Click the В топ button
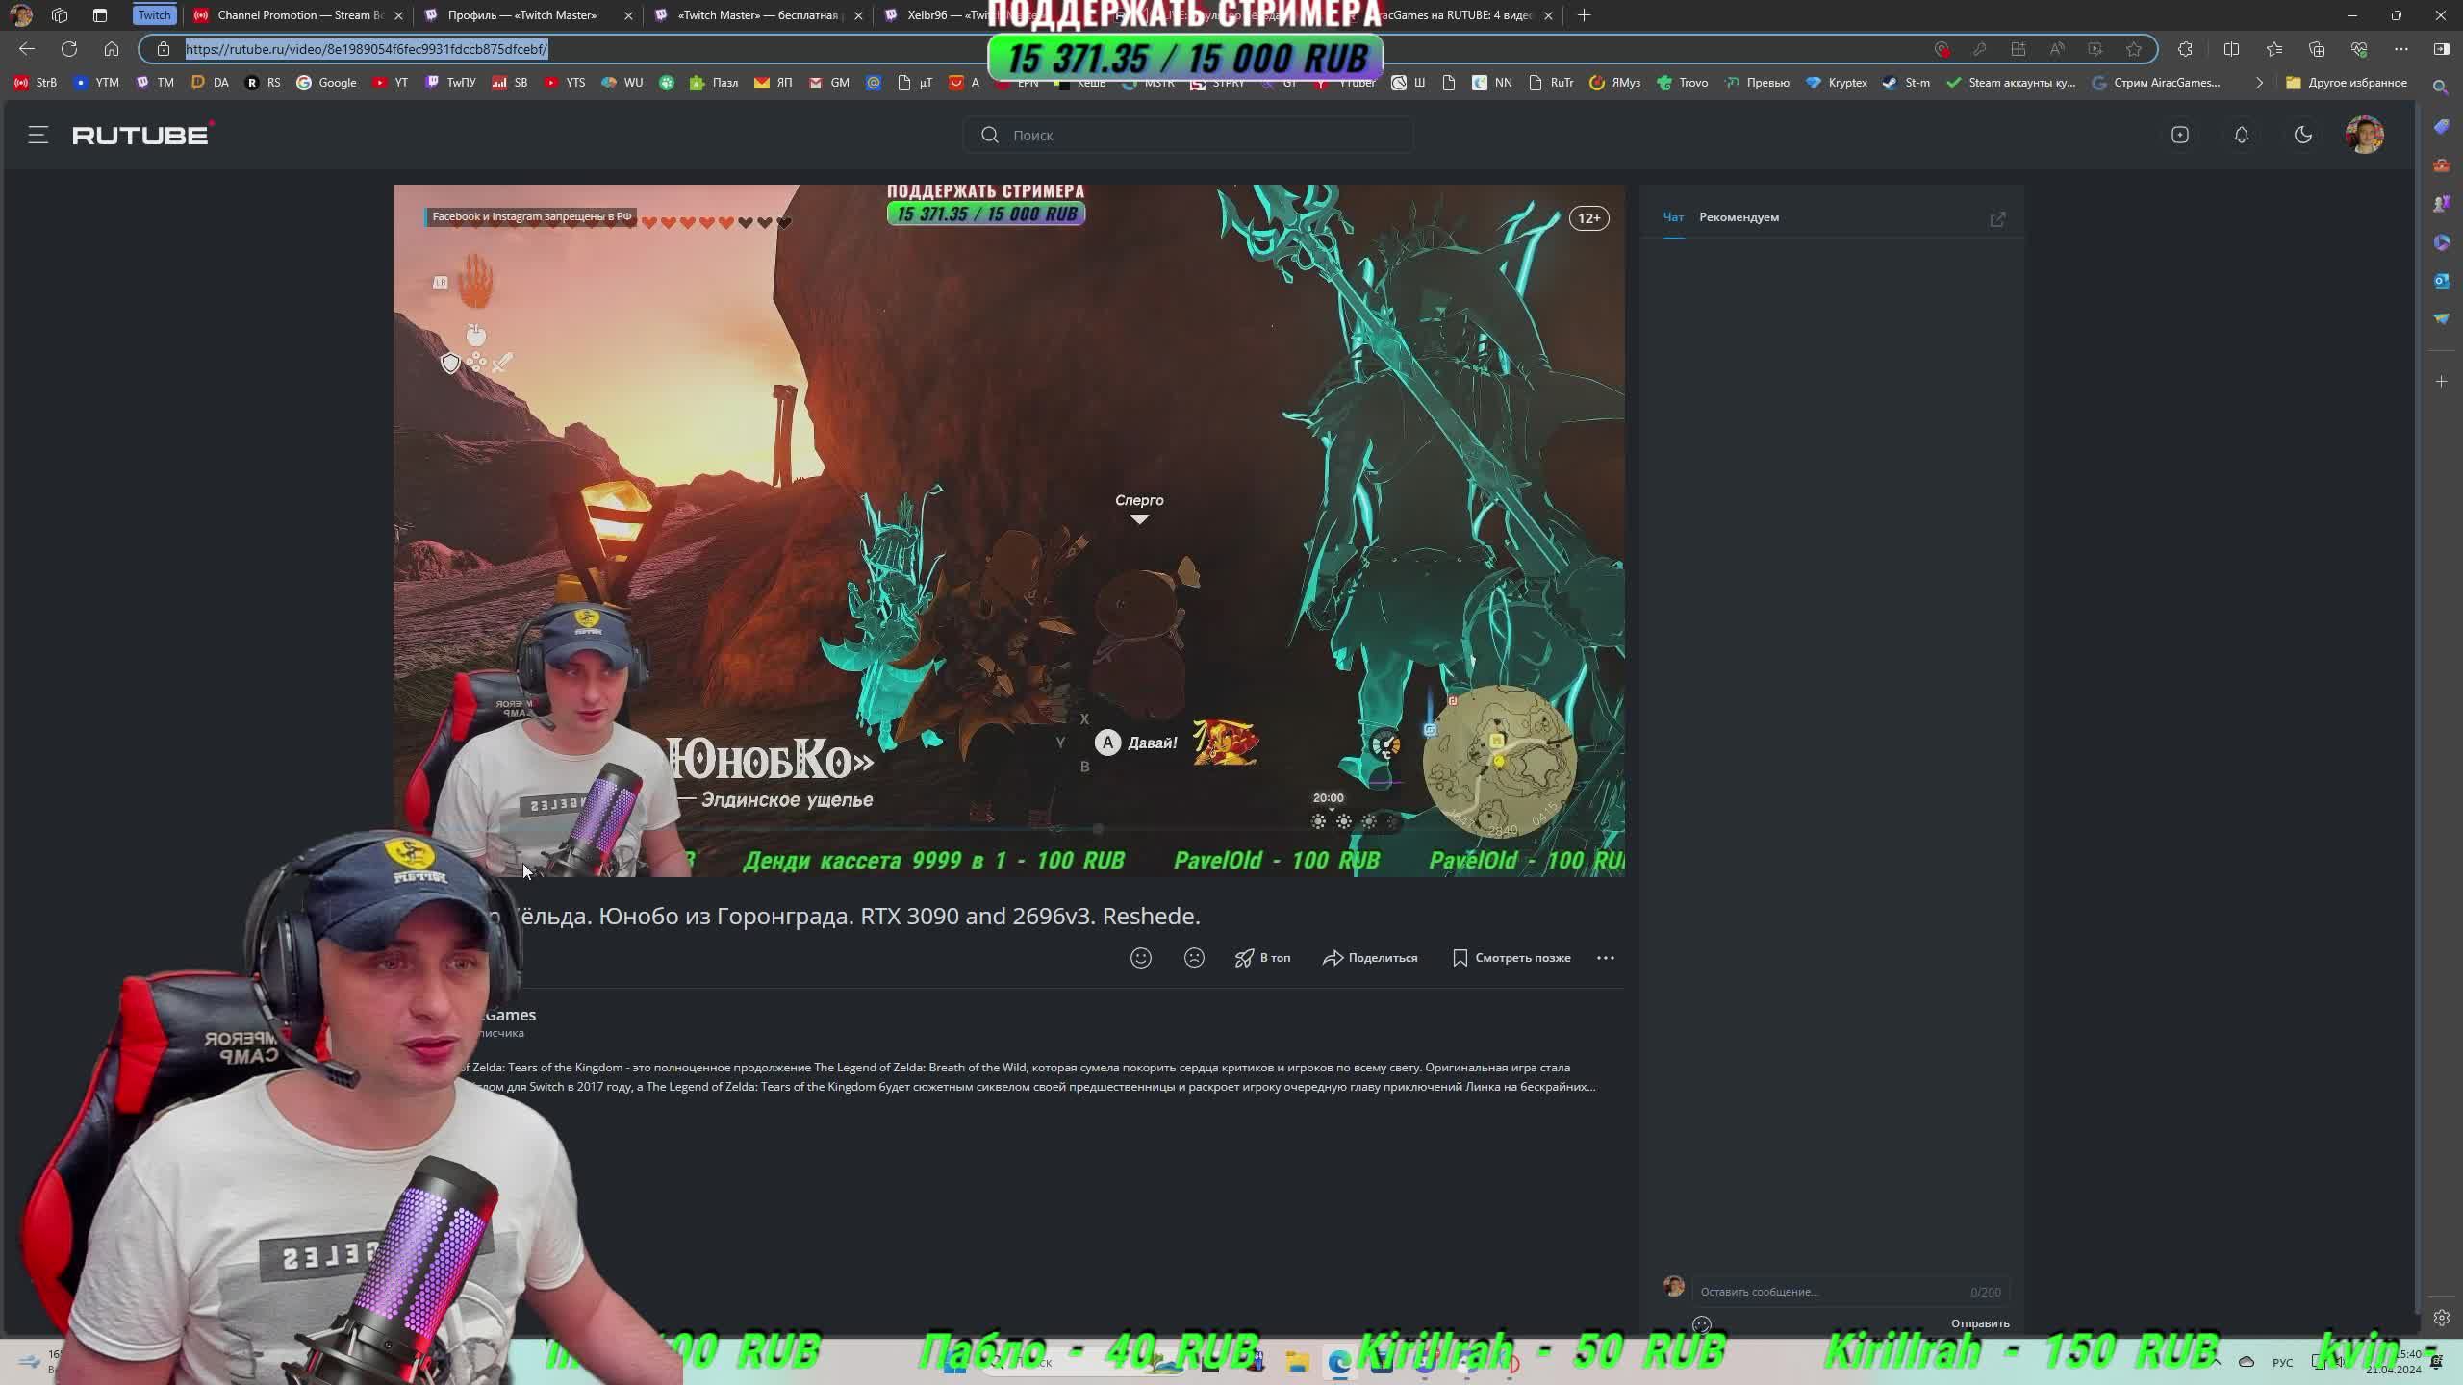2463x1385 pixels. 1262,958
